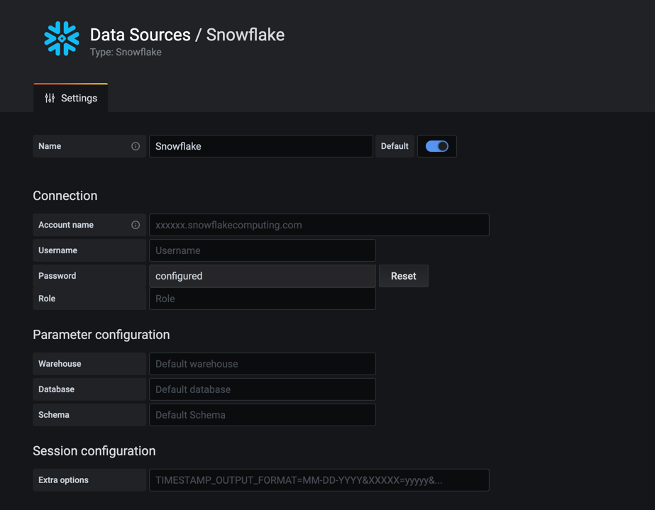Click the Password field showing configured
This screenshot has height=510, width=655.
point(263,276)
